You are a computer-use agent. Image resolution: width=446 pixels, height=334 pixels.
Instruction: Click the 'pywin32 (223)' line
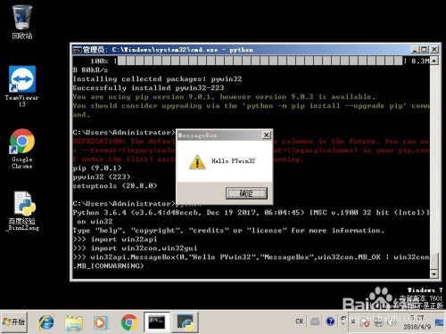click(x=102, y=177)
